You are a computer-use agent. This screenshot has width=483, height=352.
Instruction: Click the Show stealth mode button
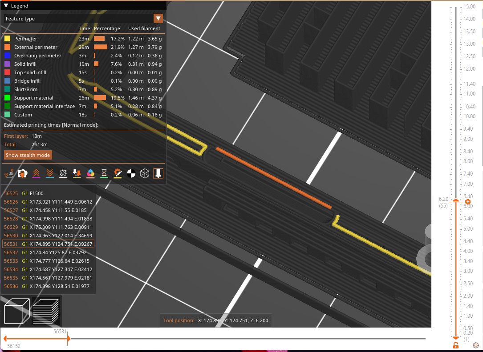pyautogui.click(x=28, y=155)
